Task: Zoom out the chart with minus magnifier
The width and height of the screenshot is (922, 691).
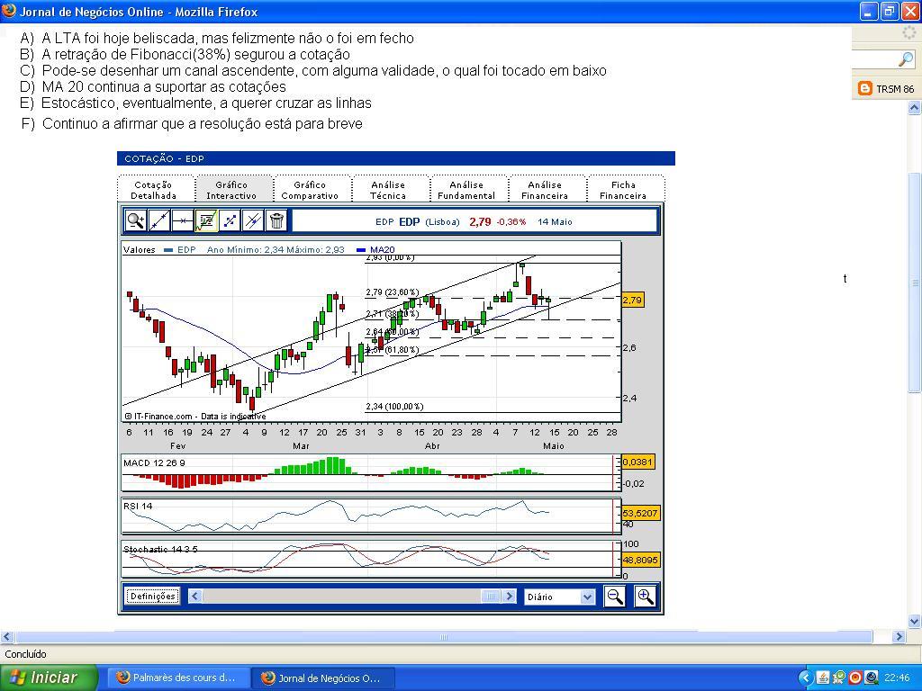Action: click(x=615, y=597)
